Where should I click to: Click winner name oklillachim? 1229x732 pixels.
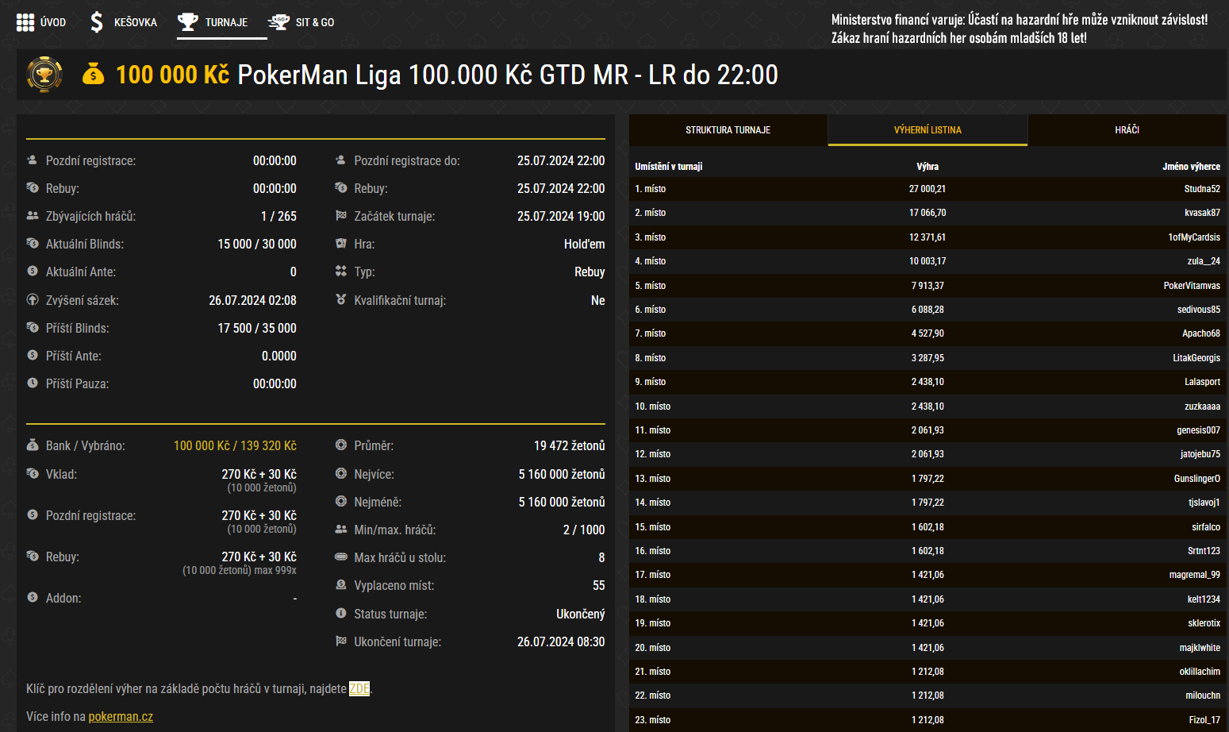(1200, 672)
